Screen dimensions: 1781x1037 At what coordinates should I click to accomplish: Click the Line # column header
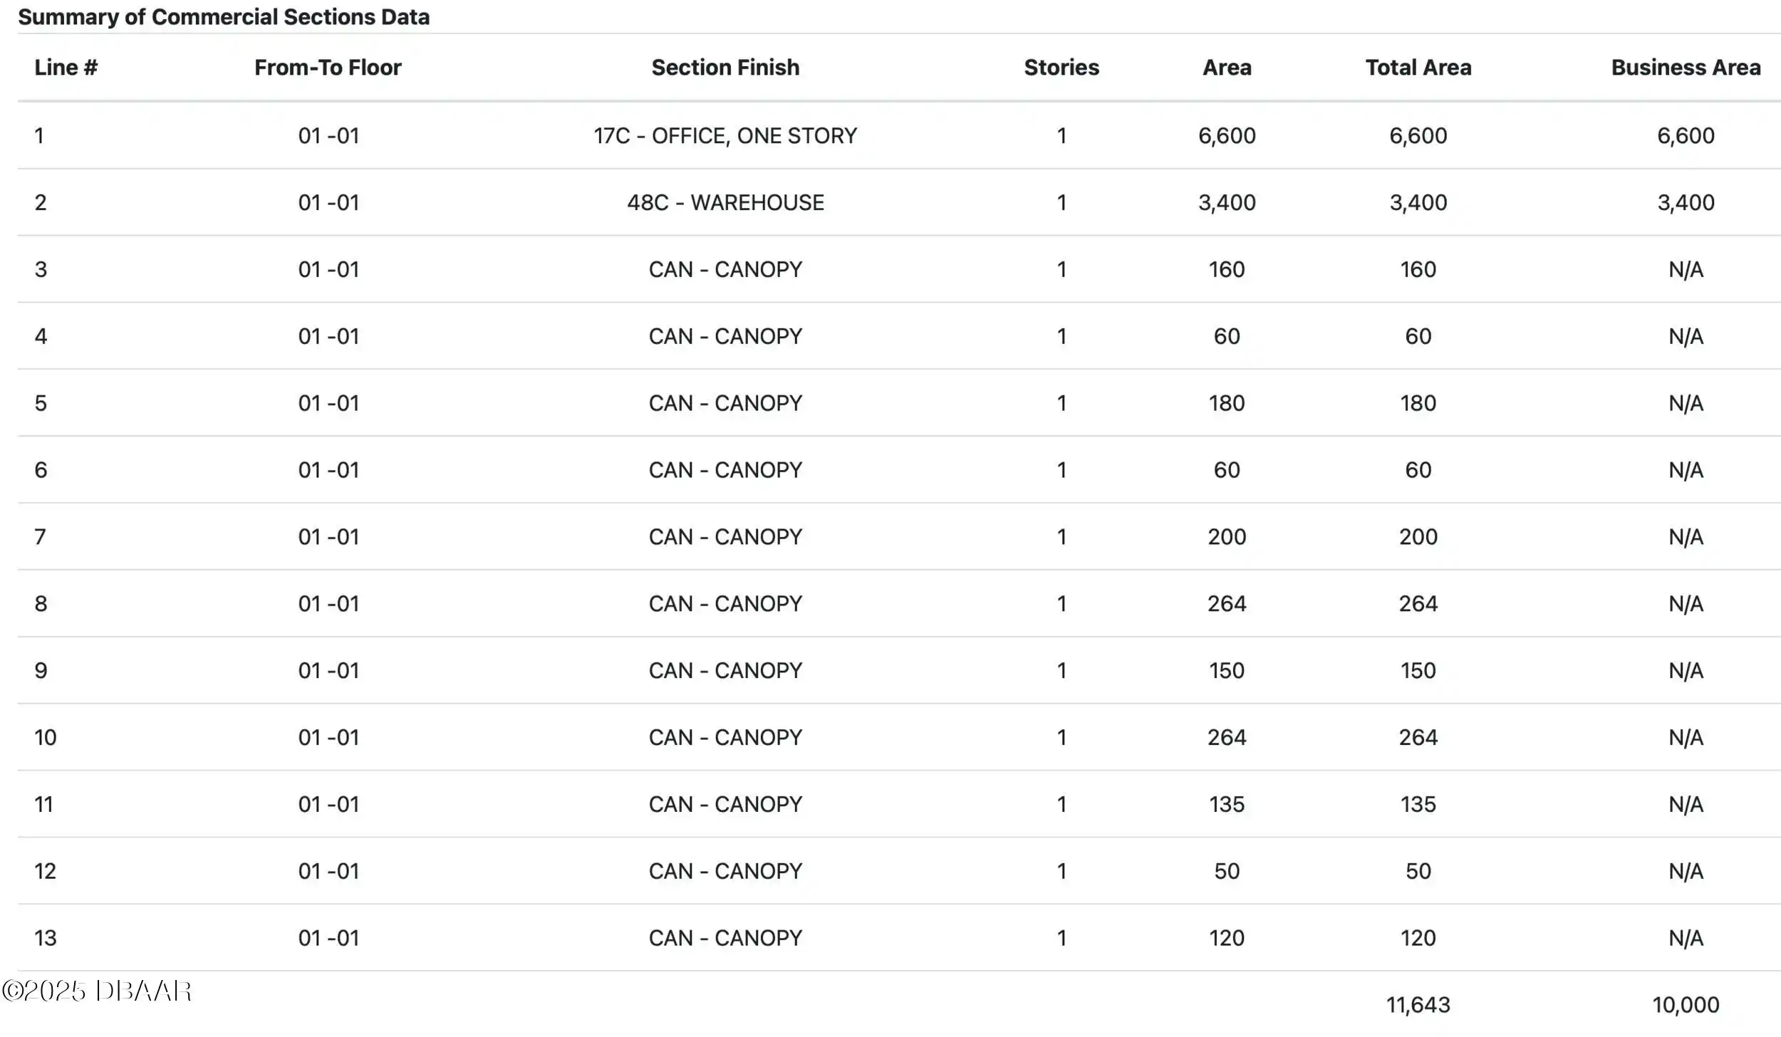(x=66, y=68)
